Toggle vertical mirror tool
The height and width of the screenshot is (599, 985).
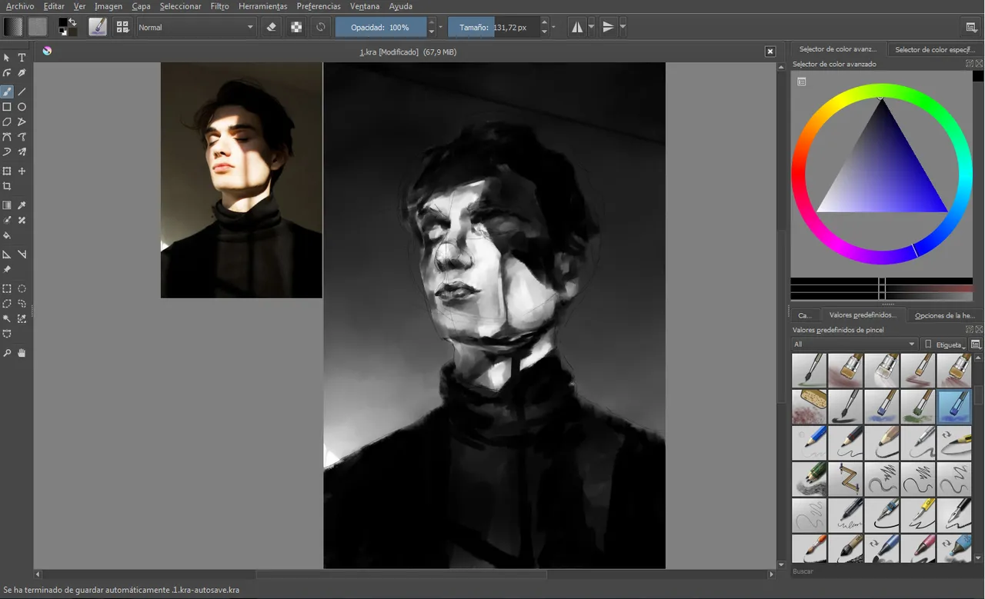pyautogui.click(x=608, y=27)
